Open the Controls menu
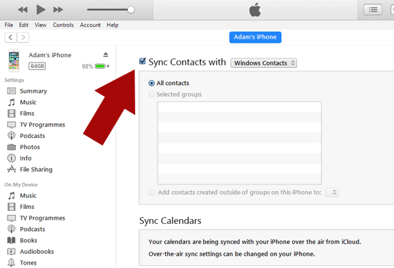Viewport: 394px width, 268px height. click(x=63, y=25)
